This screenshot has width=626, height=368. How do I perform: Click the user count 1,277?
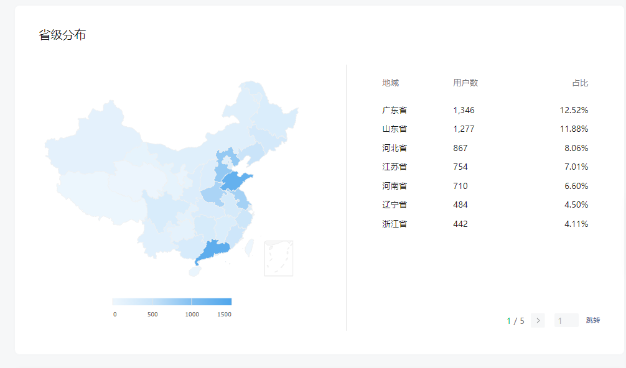tap(464, 129)
